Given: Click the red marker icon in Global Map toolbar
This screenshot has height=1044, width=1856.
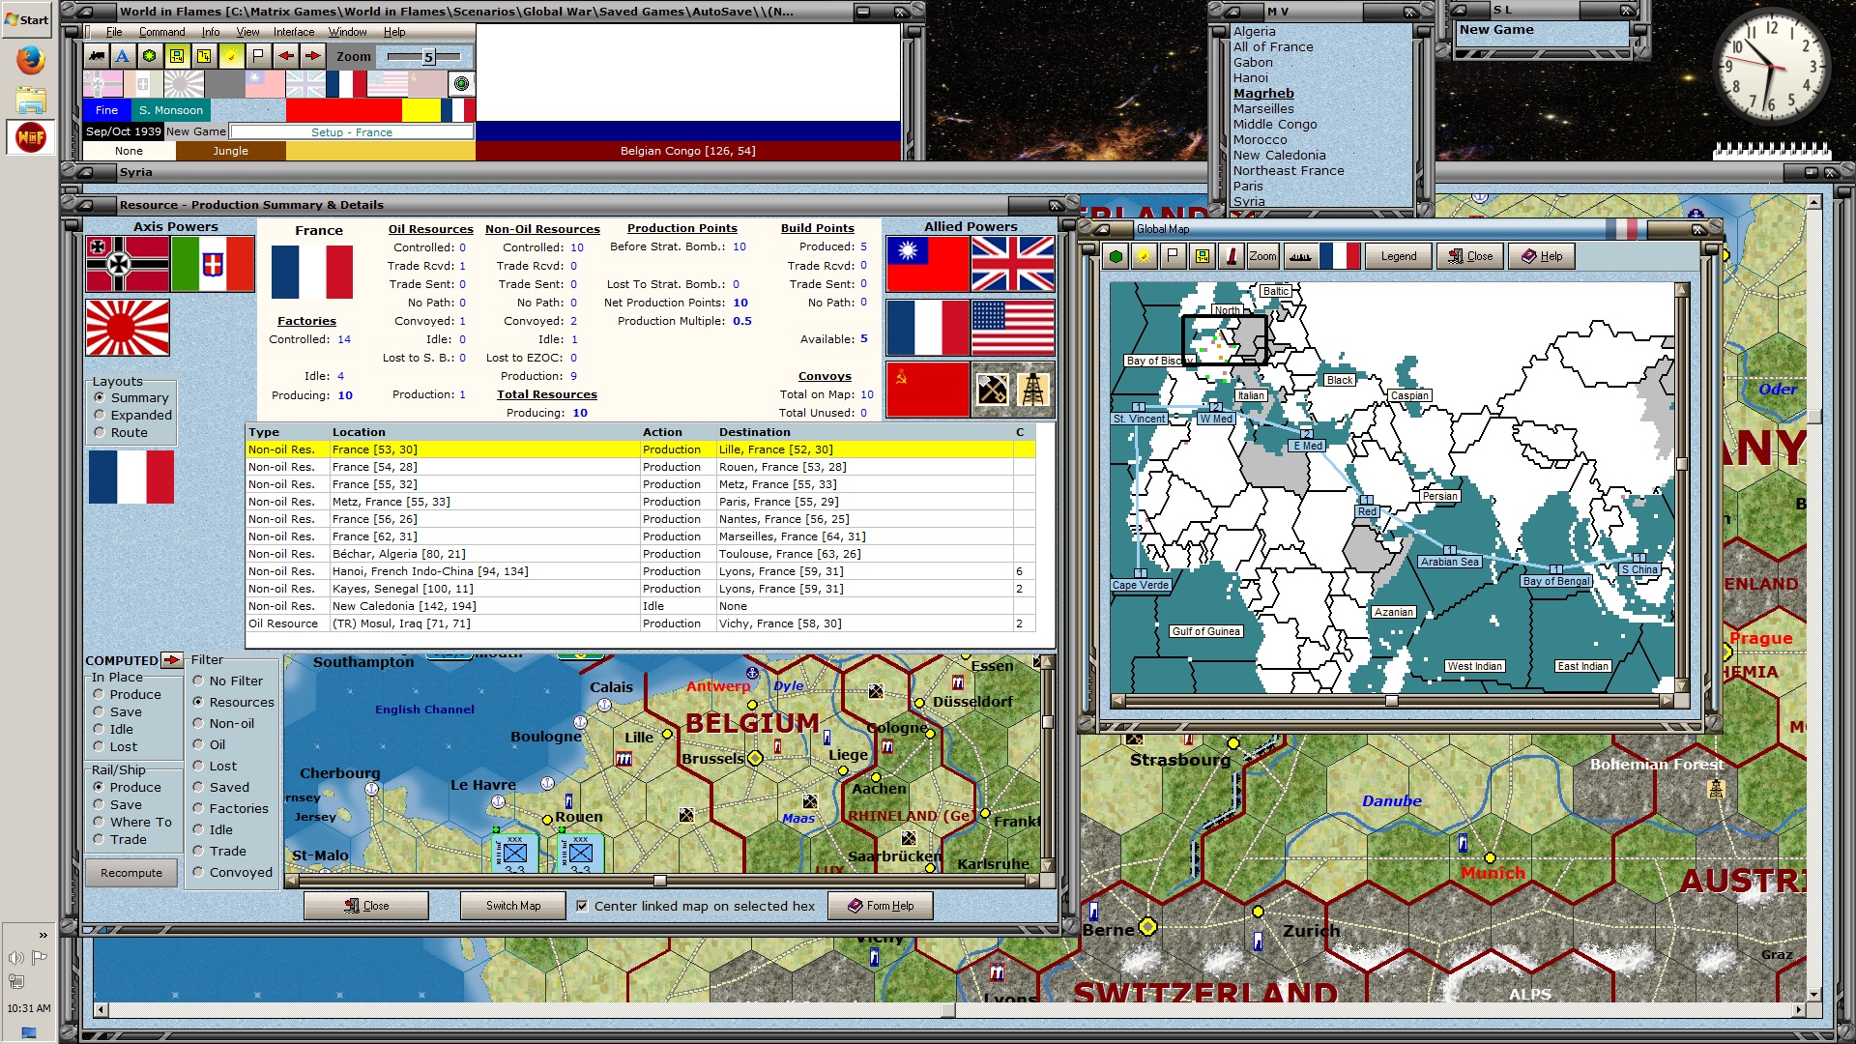Looking at the screenshot, I should tap(1231, 256).
